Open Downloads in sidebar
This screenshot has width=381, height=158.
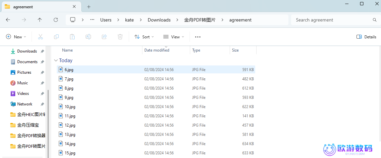[27, 51]
